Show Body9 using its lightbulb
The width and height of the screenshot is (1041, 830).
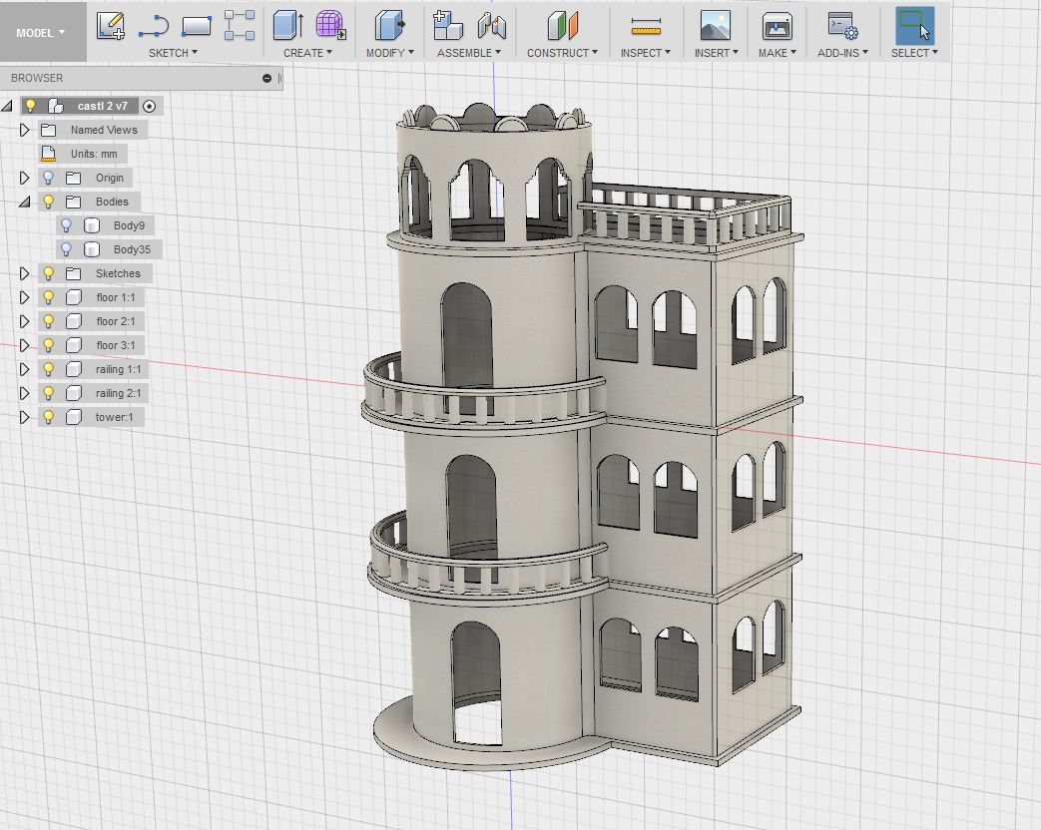click(66, 224)
